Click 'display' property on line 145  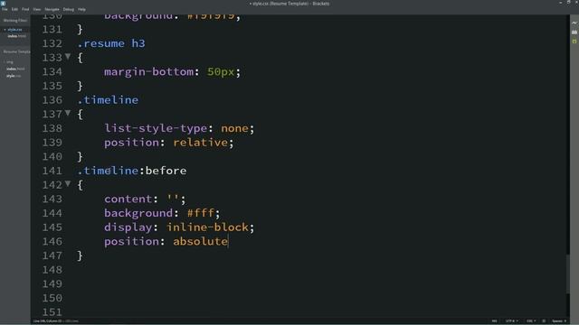click(x=128, y=227)
